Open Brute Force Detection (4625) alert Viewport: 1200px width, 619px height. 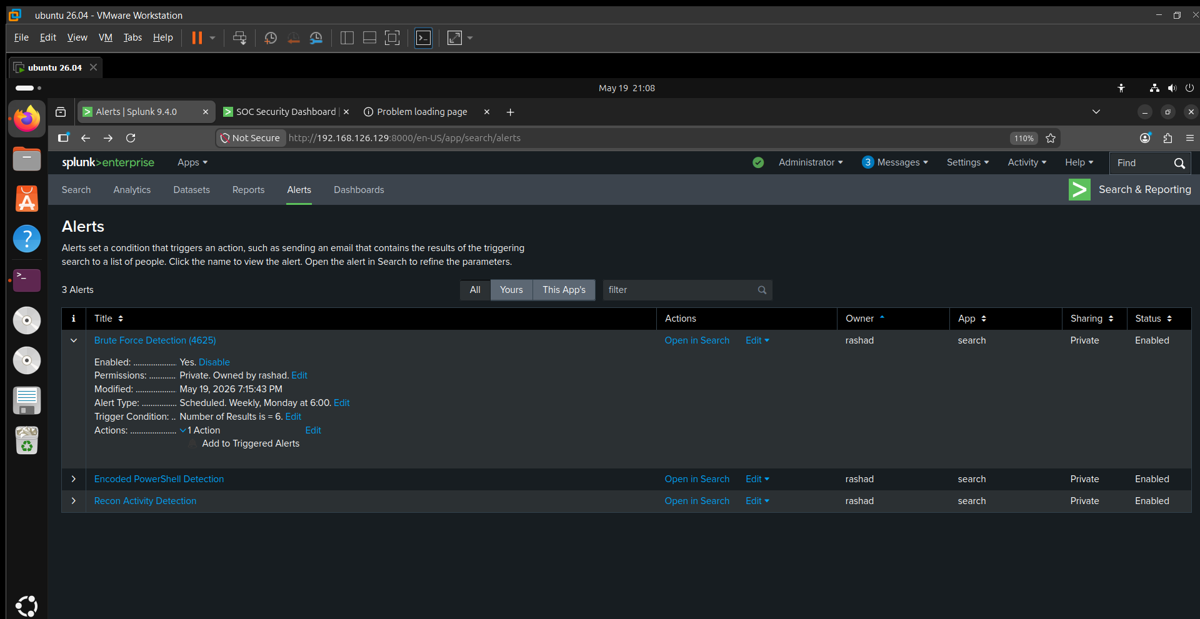click(x=155, y=340)
